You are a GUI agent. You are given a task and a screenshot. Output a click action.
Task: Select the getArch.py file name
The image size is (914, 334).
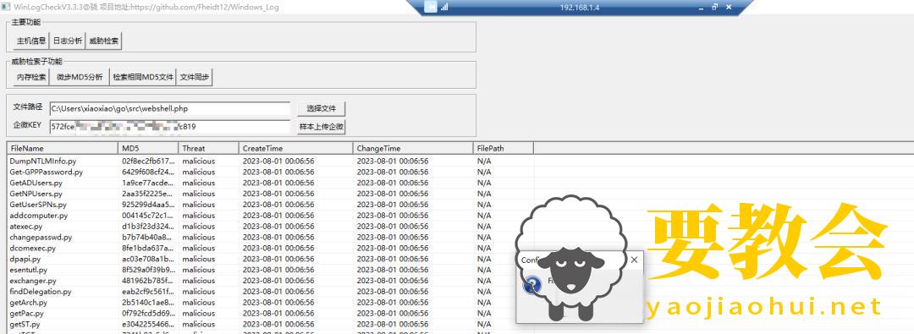28,303
